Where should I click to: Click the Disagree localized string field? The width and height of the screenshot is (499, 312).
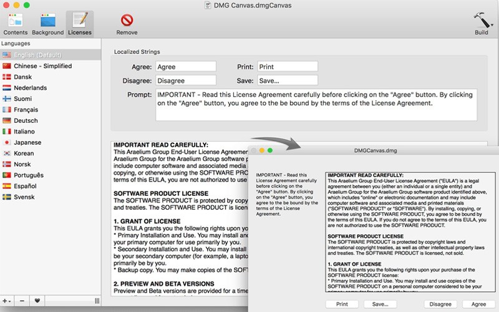pos(186,80)
